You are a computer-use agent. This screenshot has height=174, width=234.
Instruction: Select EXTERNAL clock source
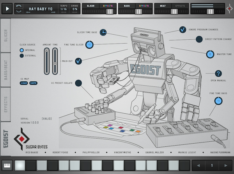coord(21,56)
